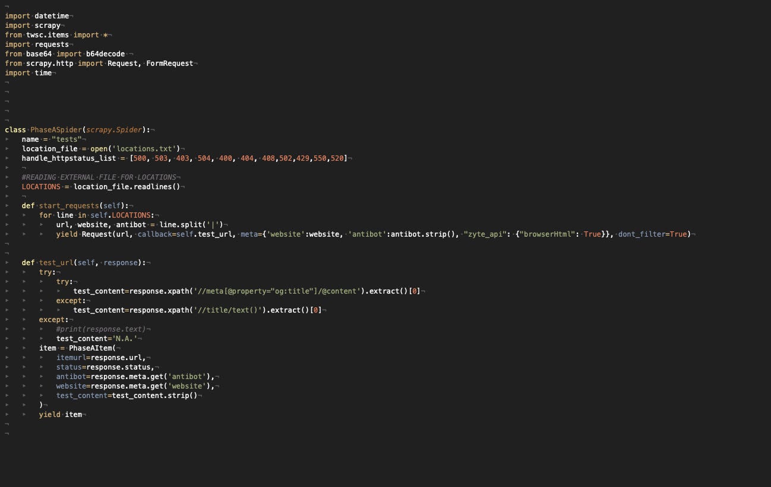Click 'b64decode' in the base64 import
This screenshot has height=487, width=771.
[105, 54]
